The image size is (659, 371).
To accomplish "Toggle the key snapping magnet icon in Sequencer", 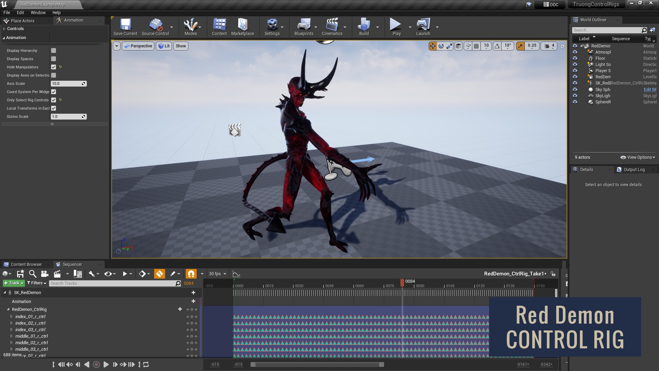I will [191, 274].
